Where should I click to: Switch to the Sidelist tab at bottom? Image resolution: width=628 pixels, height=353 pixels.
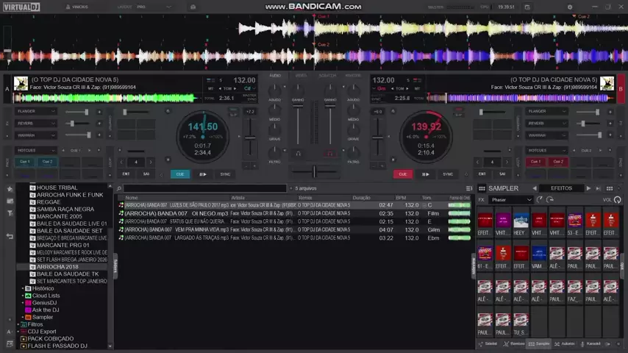[x=488, y=343]
